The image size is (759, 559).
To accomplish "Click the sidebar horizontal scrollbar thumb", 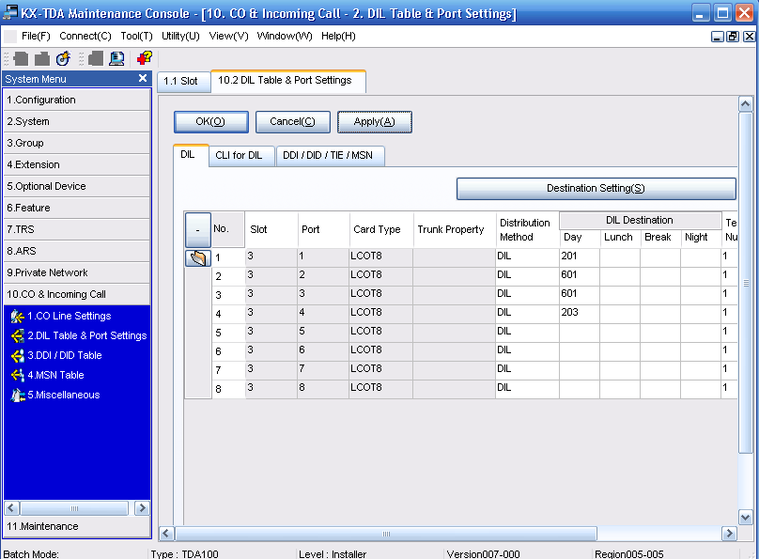I will click(74, 508).
